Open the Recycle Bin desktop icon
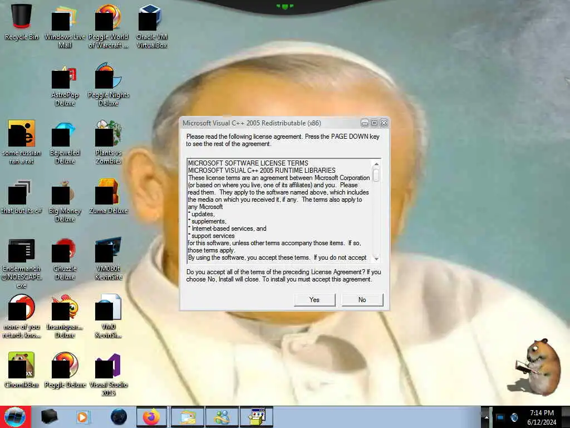570x428 pixels. pyautogui.click(x=22, y=22)
